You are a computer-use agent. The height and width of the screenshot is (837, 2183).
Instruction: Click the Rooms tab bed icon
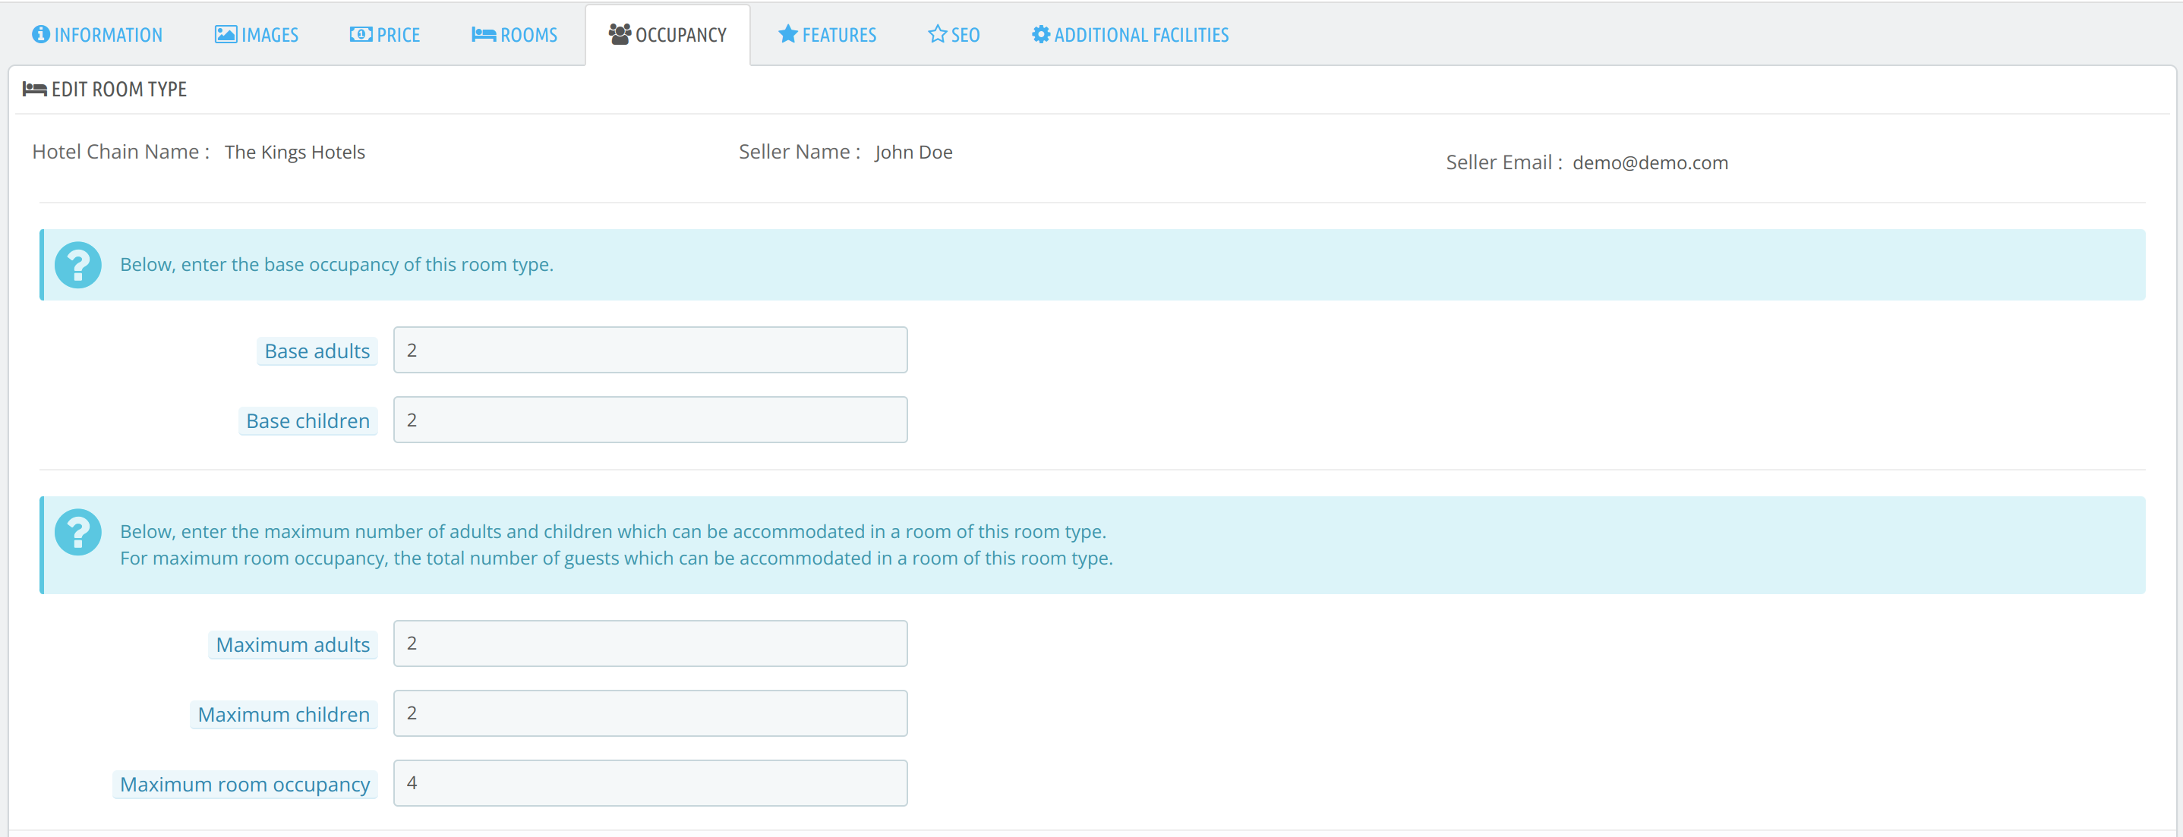[484, 34]
